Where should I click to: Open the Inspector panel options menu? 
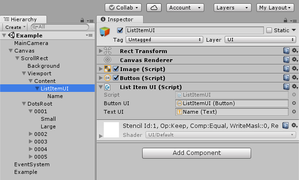(293, 20)
